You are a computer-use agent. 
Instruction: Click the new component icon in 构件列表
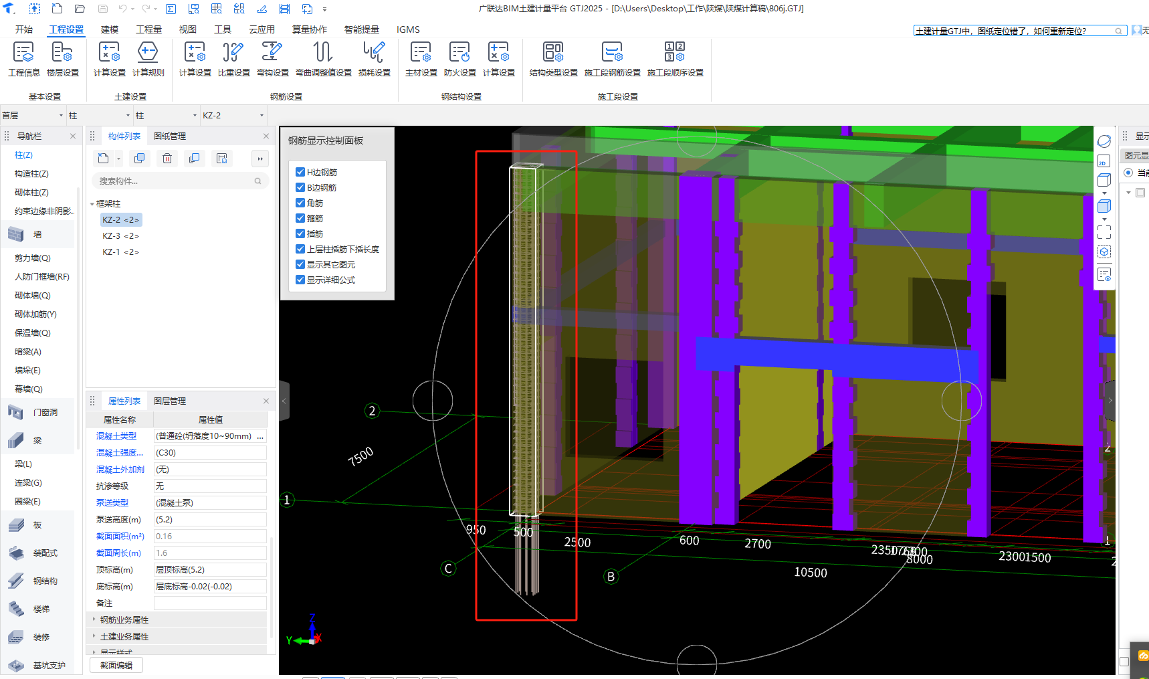pos(103,159)
